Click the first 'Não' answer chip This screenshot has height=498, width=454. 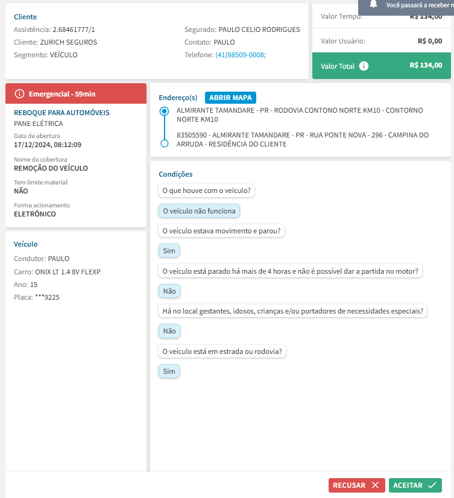click(169, 291)
